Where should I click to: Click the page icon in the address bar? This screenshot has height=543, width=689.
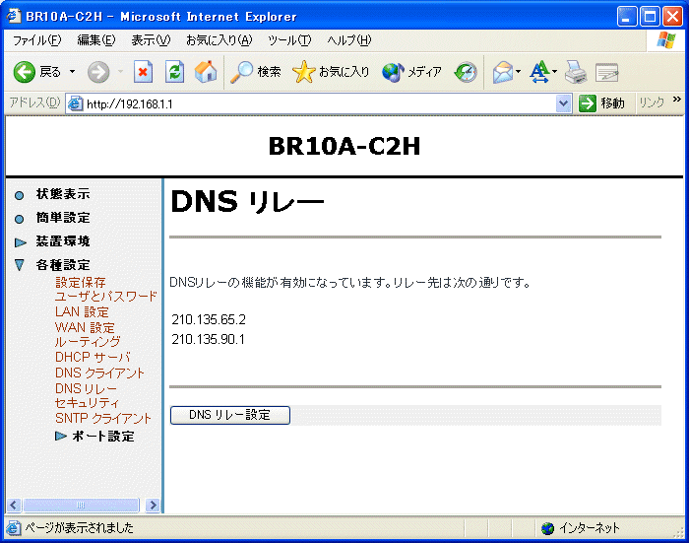click(x=75, y=103)
